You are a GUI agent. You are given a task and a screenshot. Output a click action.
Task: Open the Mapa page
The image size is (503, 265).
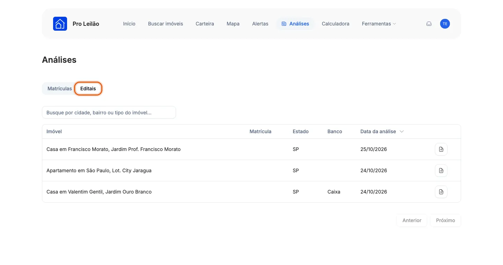[233, 24]
